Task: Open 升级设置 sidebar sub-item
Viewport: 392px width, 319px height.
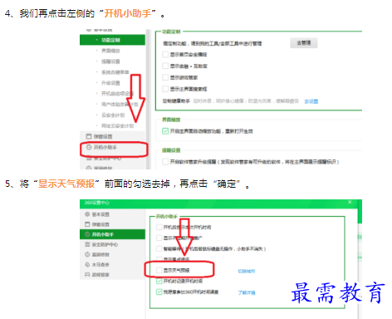Action: coord(110,83)
